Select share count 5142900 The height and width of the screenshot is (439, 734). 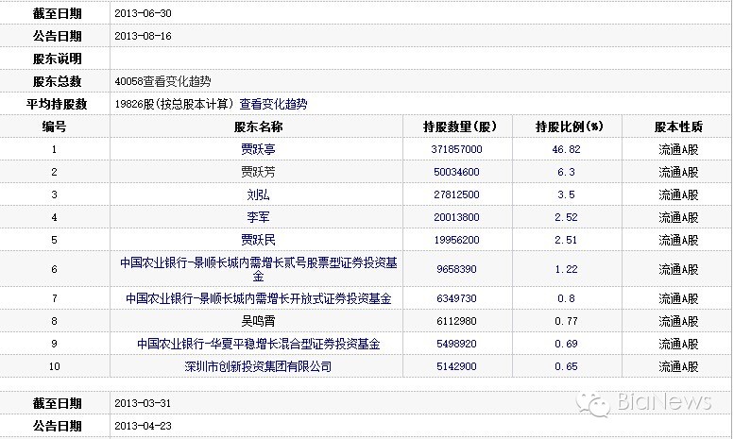coord(456,366)
